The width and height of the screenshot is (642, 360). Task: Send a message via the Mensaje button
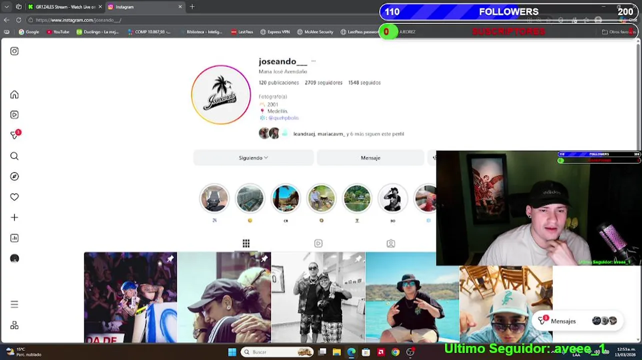(370, 158)
